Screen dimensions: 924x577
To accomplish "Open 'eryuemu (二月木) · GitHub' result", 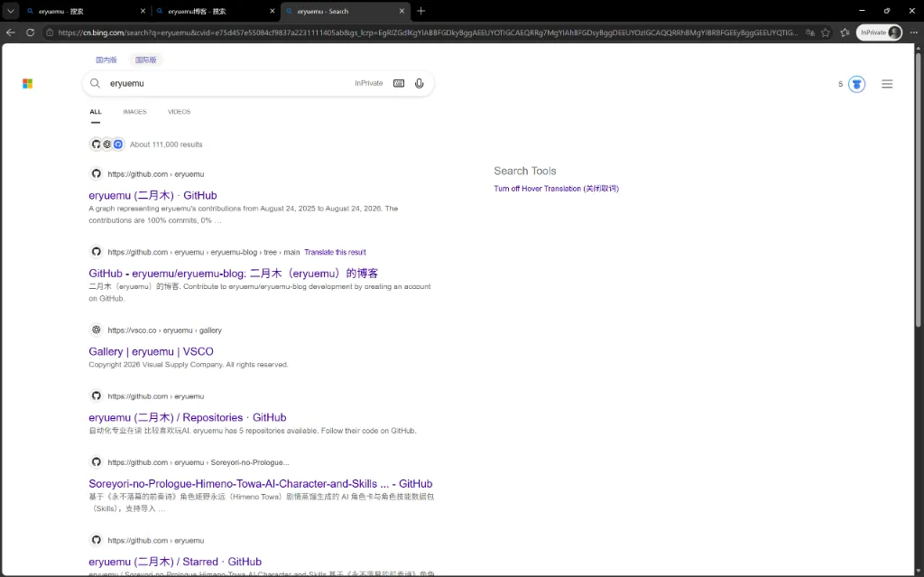I will click(152, 195).
